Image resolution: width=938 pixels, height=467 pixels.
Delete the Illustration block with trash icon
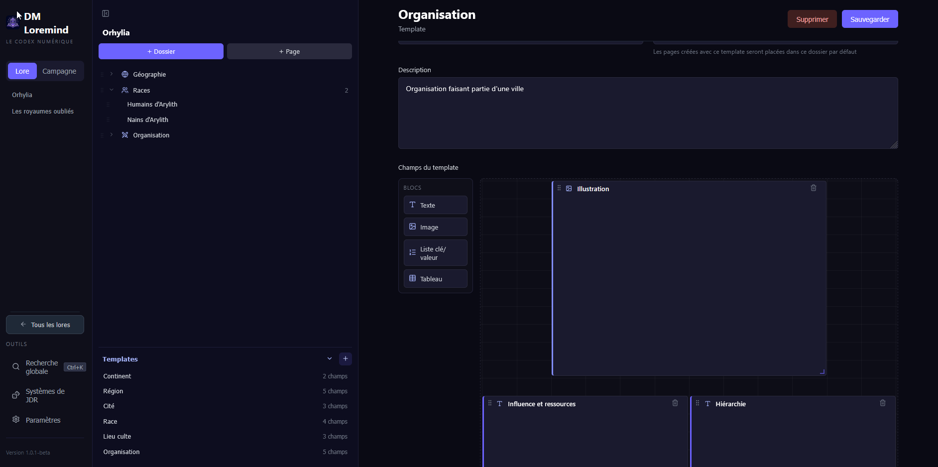click(814, 188)
